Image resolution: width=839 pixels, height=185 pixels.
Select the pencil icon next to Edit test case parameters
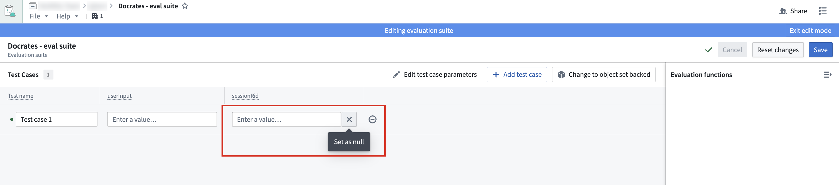pyautogui.click(x=396, y=74)
